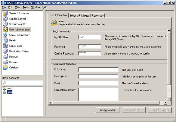176x122 pixels.
Task: Click the Add new user button
Action: tap(107, 110)
